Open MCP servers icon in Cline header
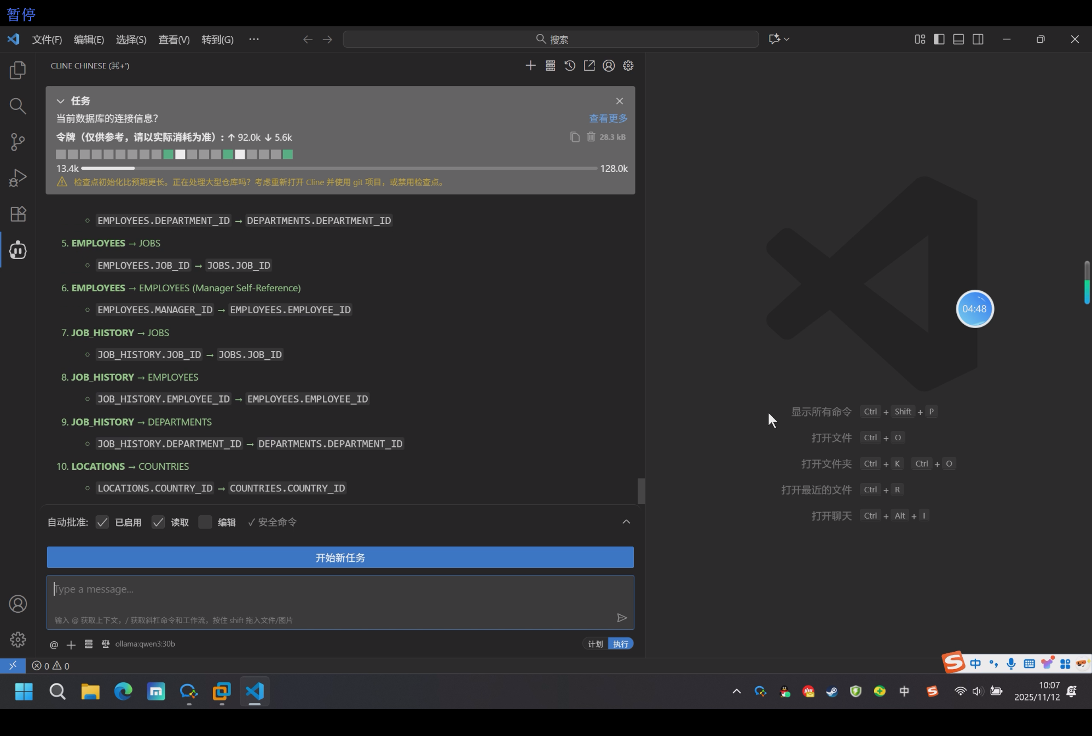Screen dimensions: 1092x736 coord(550,66)
